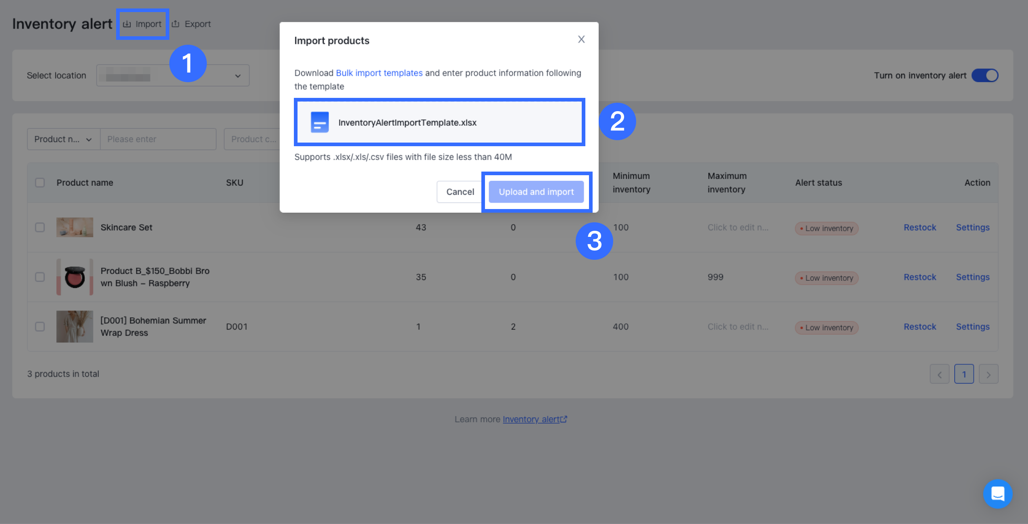Open the Select location dropdown

(x=173, y=76)
